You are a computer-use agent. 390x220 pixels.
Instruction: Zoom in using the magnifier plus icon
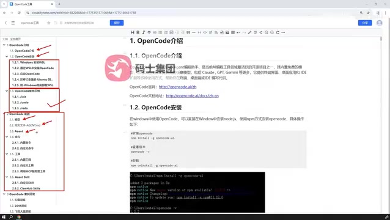[x=267, y=32]
